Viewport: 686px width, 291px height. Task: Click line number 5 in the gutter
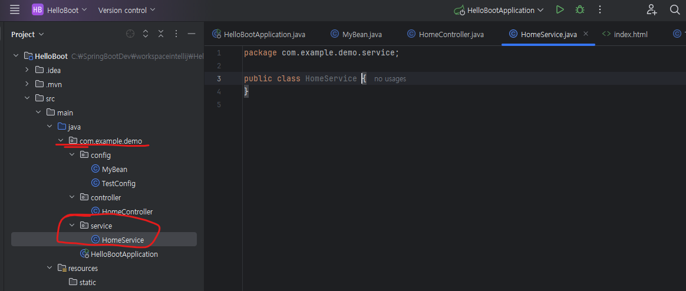click(219, 105)
